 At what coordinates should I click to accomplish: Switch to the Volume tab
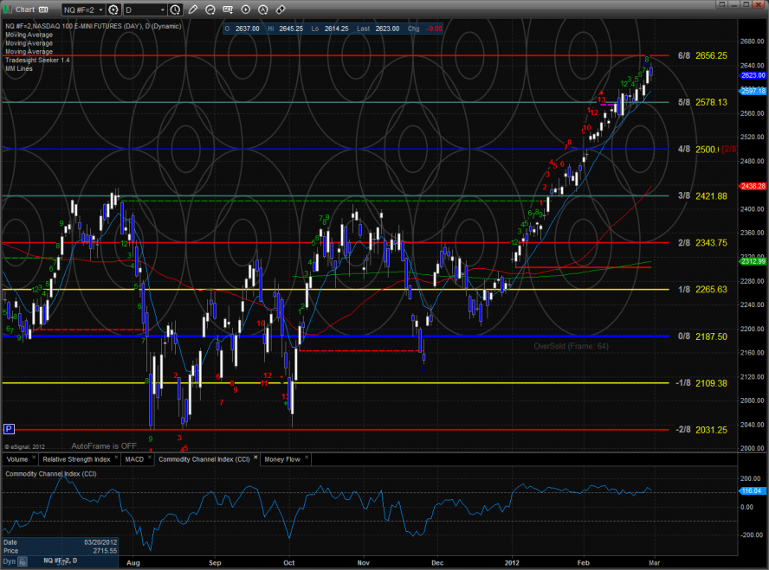pos(16,459)
